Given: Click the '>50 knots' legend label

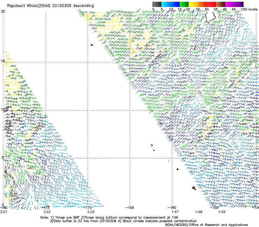Looking at the screenshot, I should pyautogui.click(x=249, y=9).
